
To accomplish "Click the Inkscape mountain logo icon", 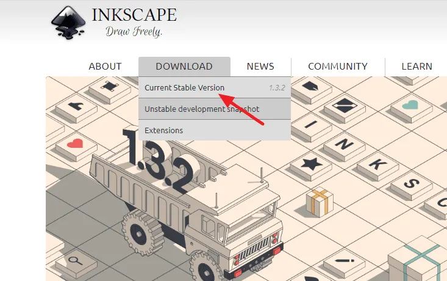I will click(68, 23).
